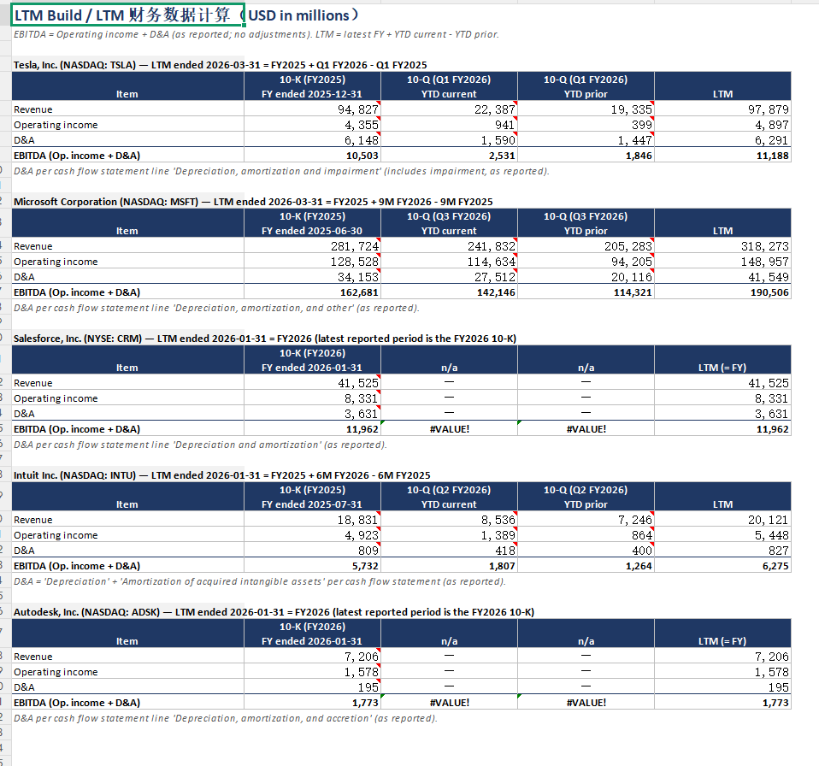Select Salesforce section heading row

265,339
